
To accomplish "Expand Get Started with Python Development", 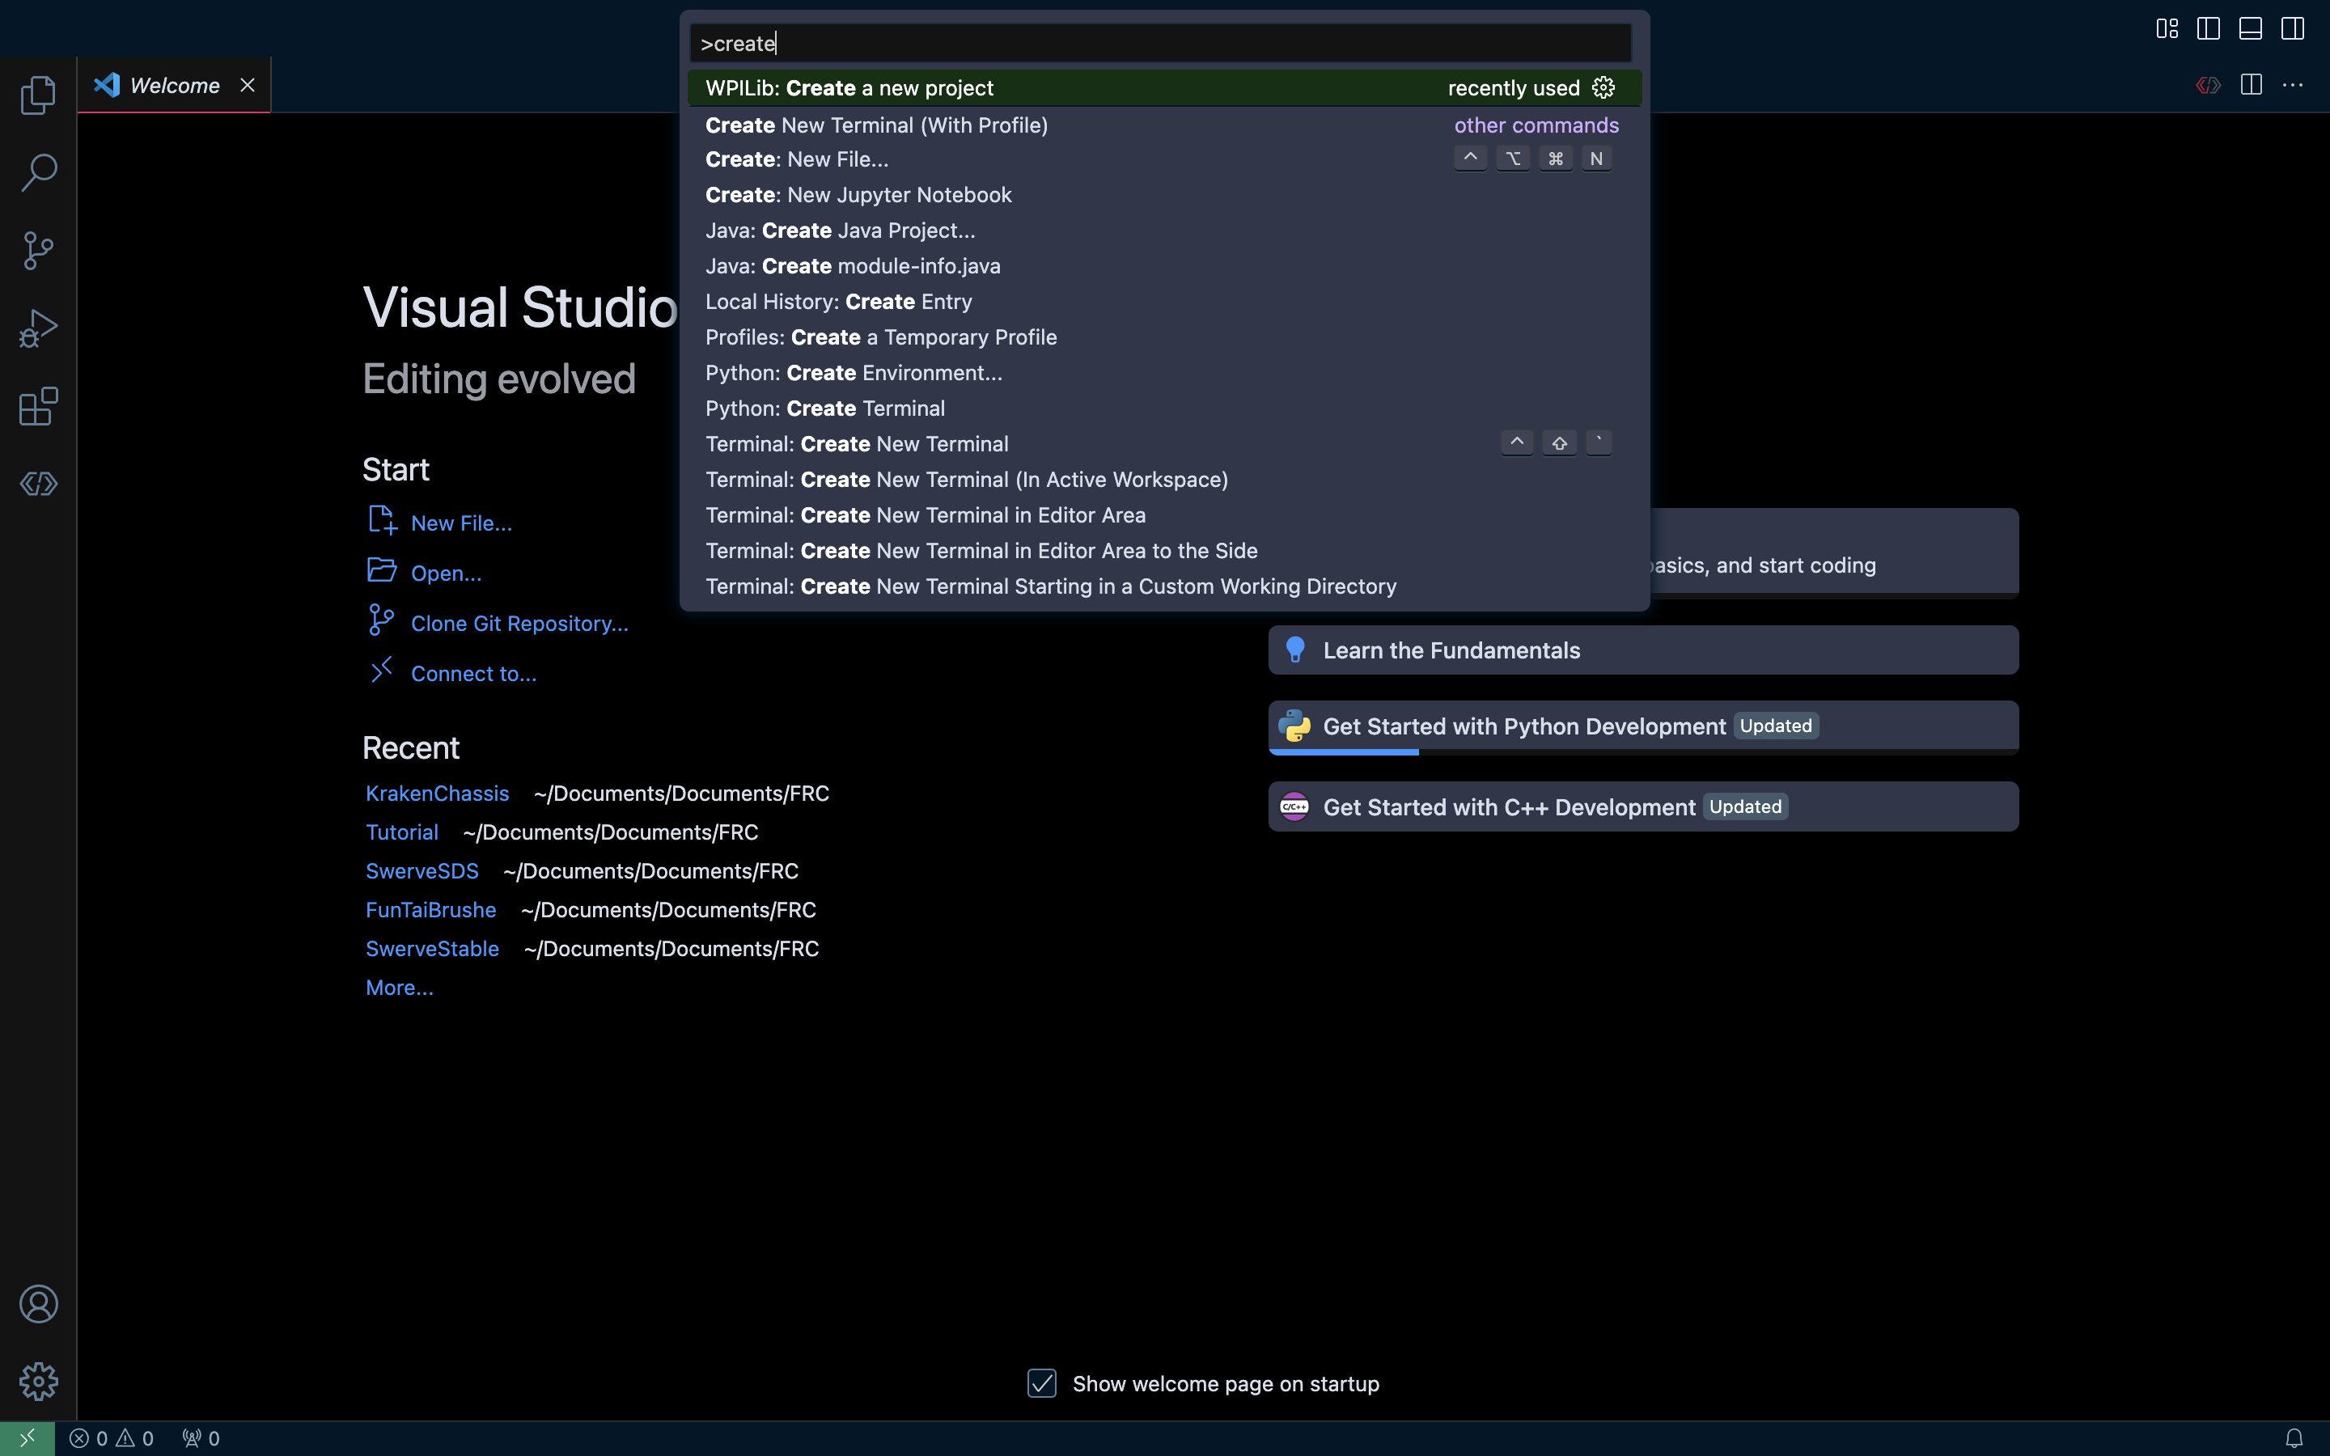I will (1642, 727).
